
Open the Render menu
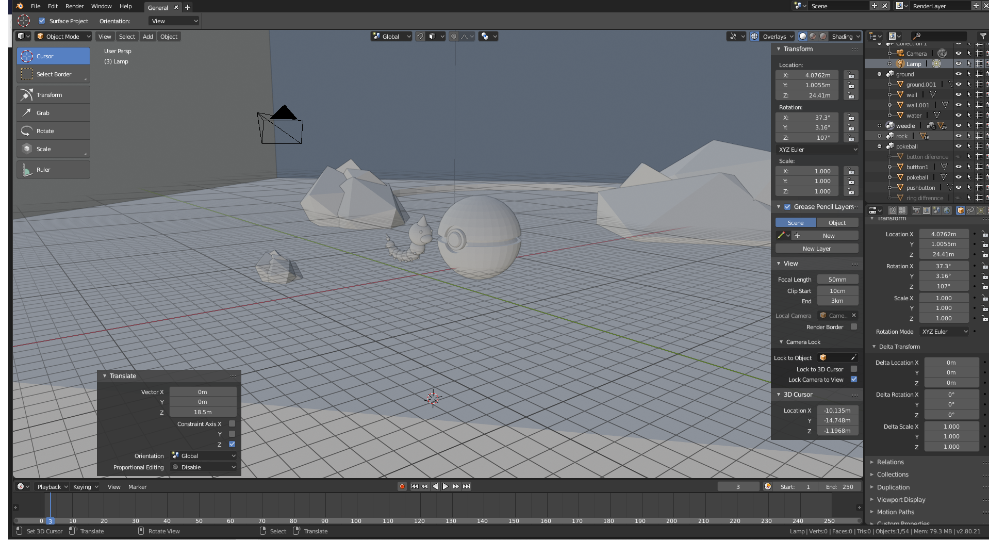(x=75, y=6)
